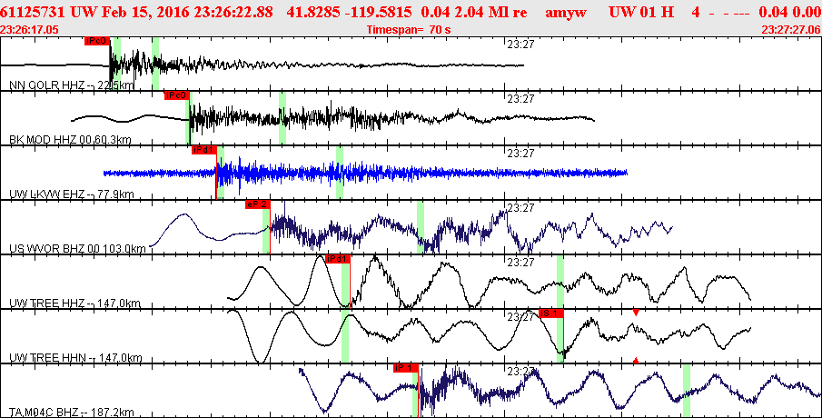The image size is (822, 418).
Task: Click the second green predicted-arrival bar on BK MOD trace
Action: [282, 118]
